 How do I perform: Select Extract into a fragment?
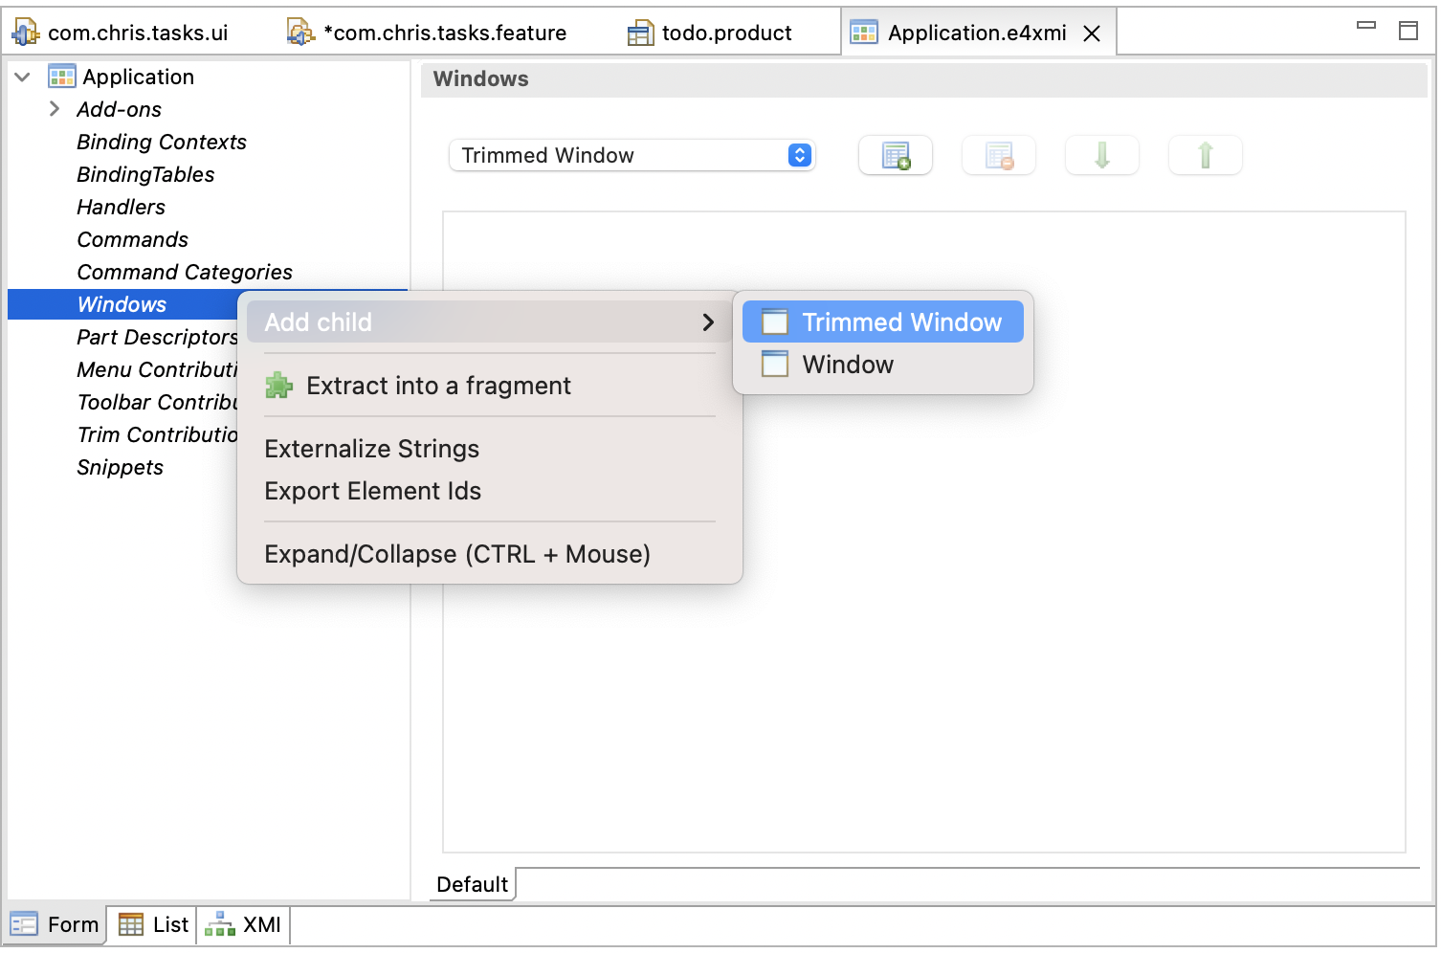(490, 386)
